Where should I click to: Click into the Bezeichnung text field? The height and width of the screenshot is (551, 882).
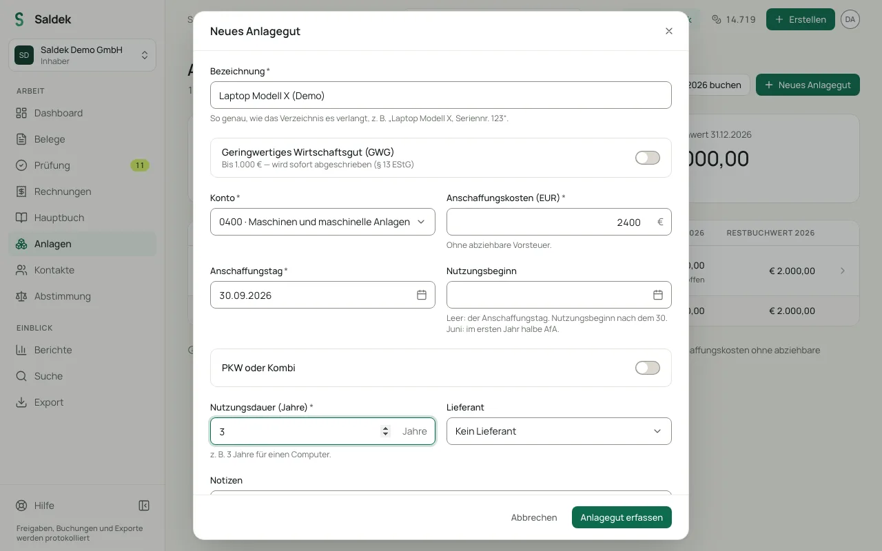coord(441,95)
